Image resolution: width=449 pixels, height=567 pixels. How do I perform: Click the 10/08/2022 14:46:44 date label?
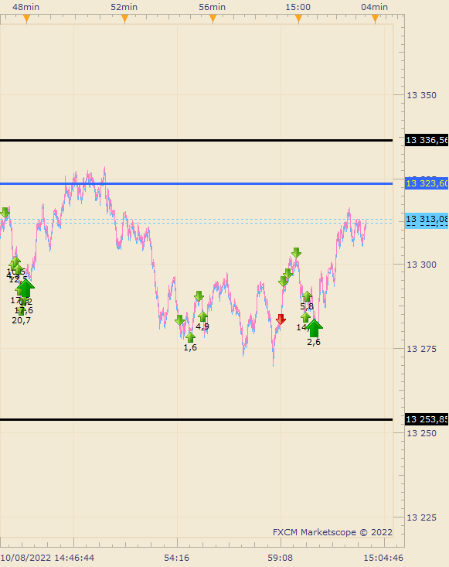(47, 558)
